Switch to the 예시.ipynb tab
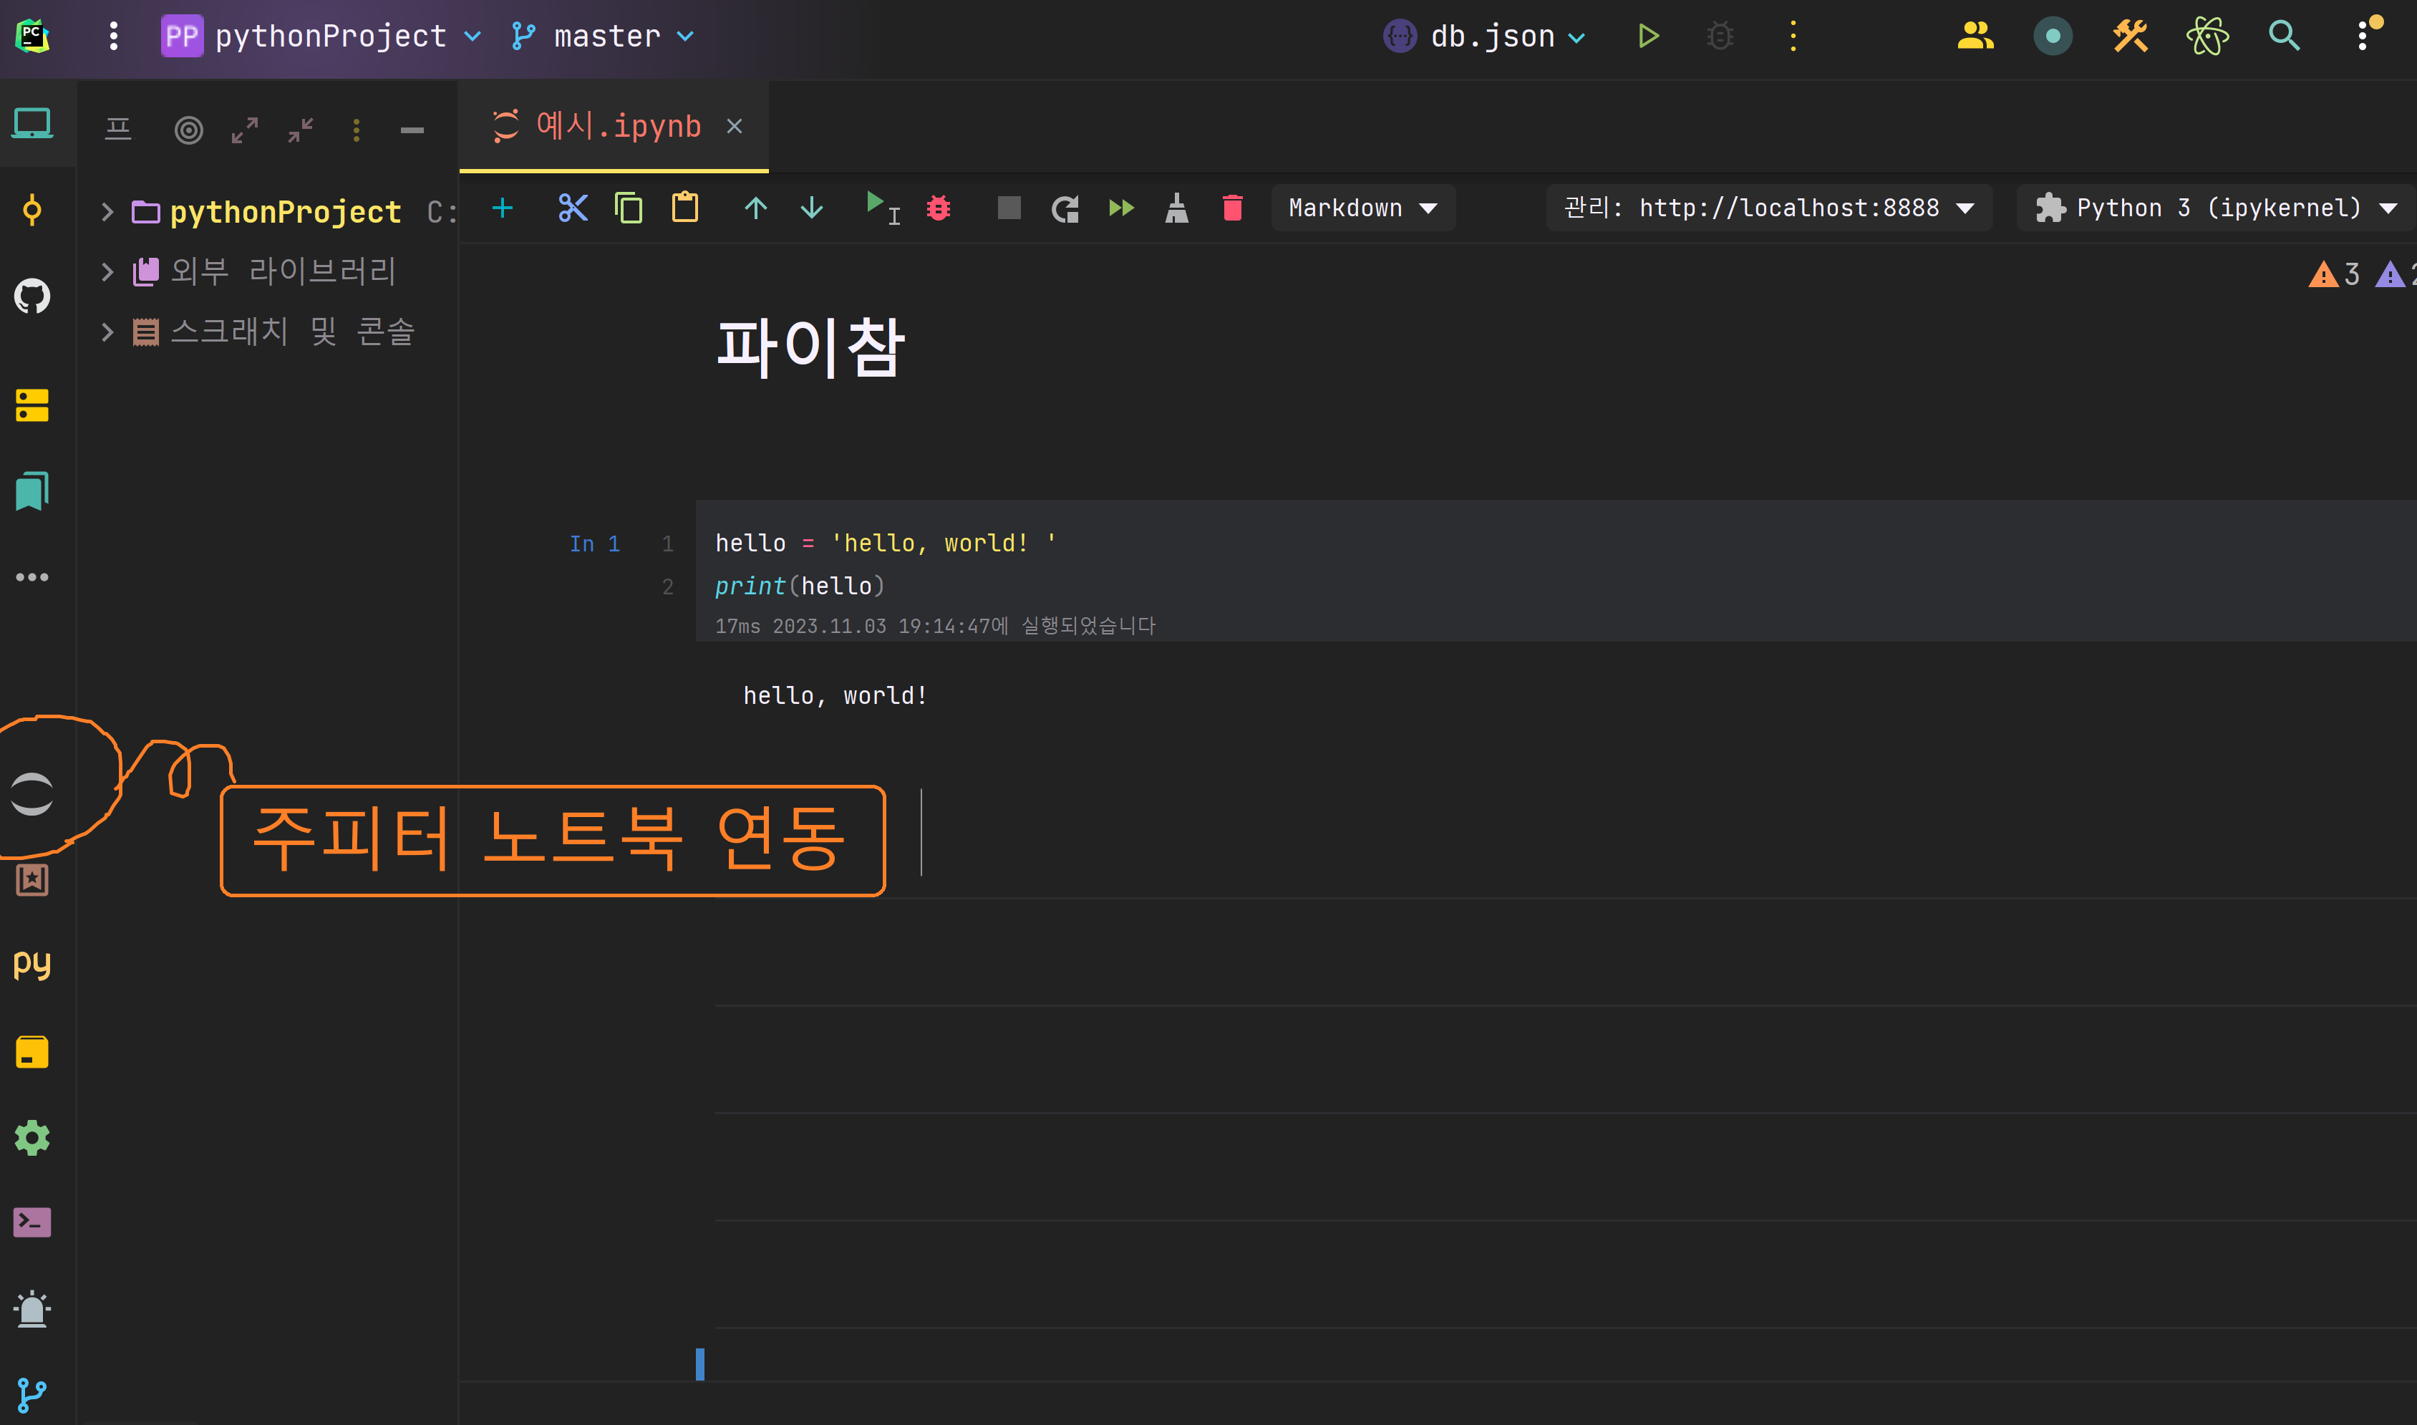The height and width of the screenshot is (1425, 2417). (x=617, y=126)
